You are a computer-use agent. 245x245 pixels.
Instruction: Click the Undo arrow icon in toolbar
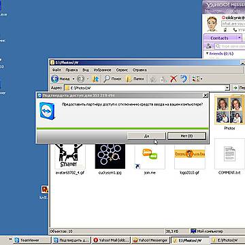click(184, 79)
